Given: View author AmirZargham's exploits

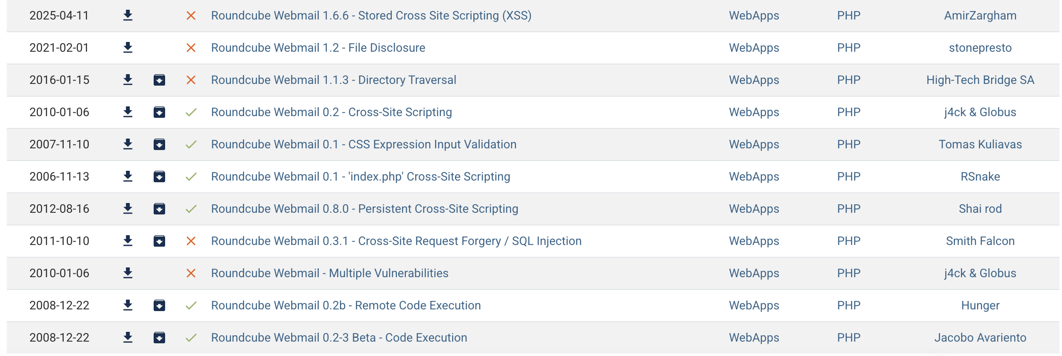Looking at the screenshot, I should coord(980,16).
